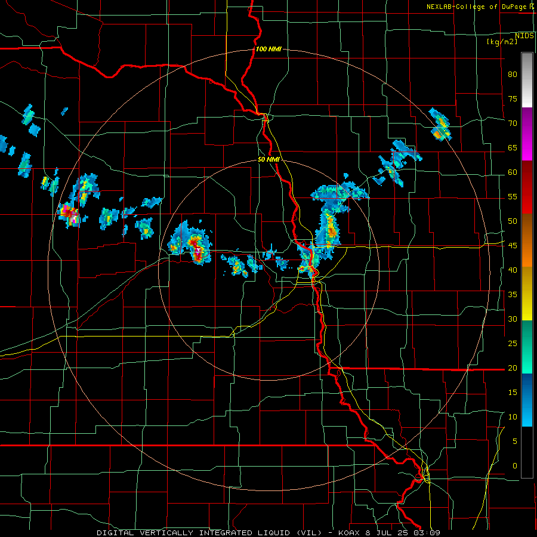Select the 25 value on the VIL scale
Screen dimensions: 537x537
pyautogui.click(x=513, y=344)
